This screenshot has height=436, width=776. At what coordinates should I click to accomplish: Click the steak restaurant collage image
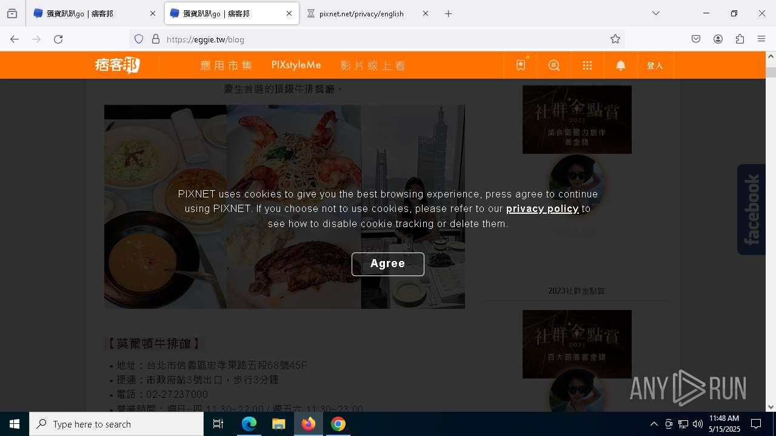(x=284, y=206)
